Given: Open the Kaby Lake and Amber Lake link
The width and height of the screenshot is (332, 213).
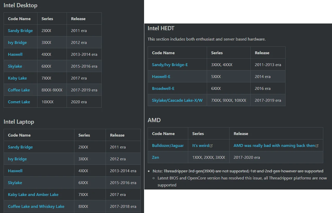Looking at the screenshot, I should 33,194.
